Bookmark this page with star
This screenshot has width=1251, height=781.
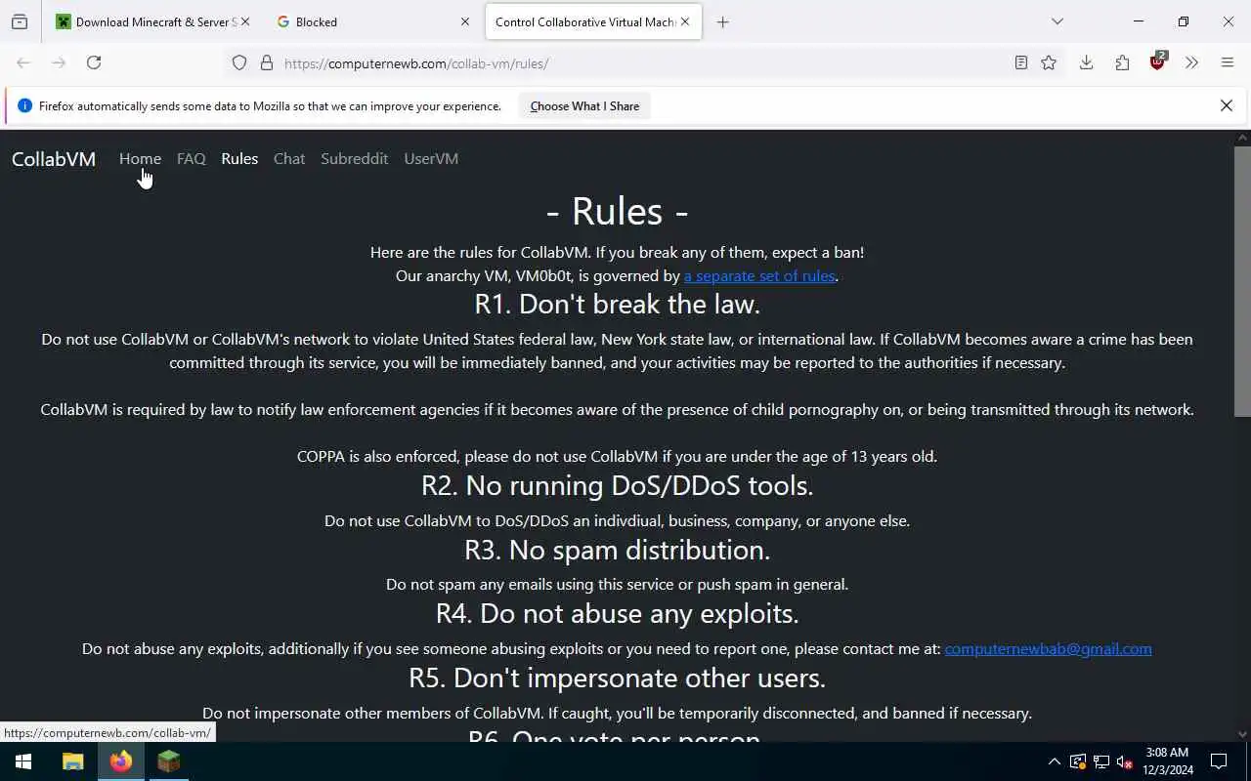point(1049,62)
